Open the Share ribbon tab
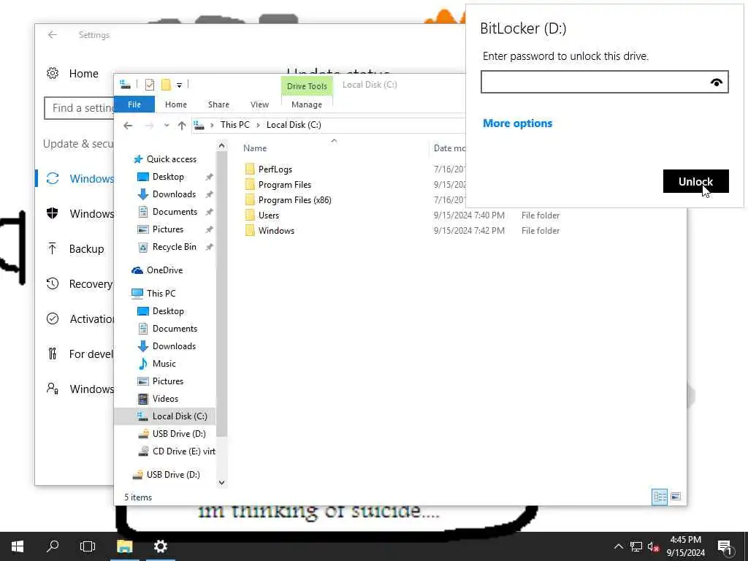The height and width of the screenshot is (561, 748). [218, 104]
